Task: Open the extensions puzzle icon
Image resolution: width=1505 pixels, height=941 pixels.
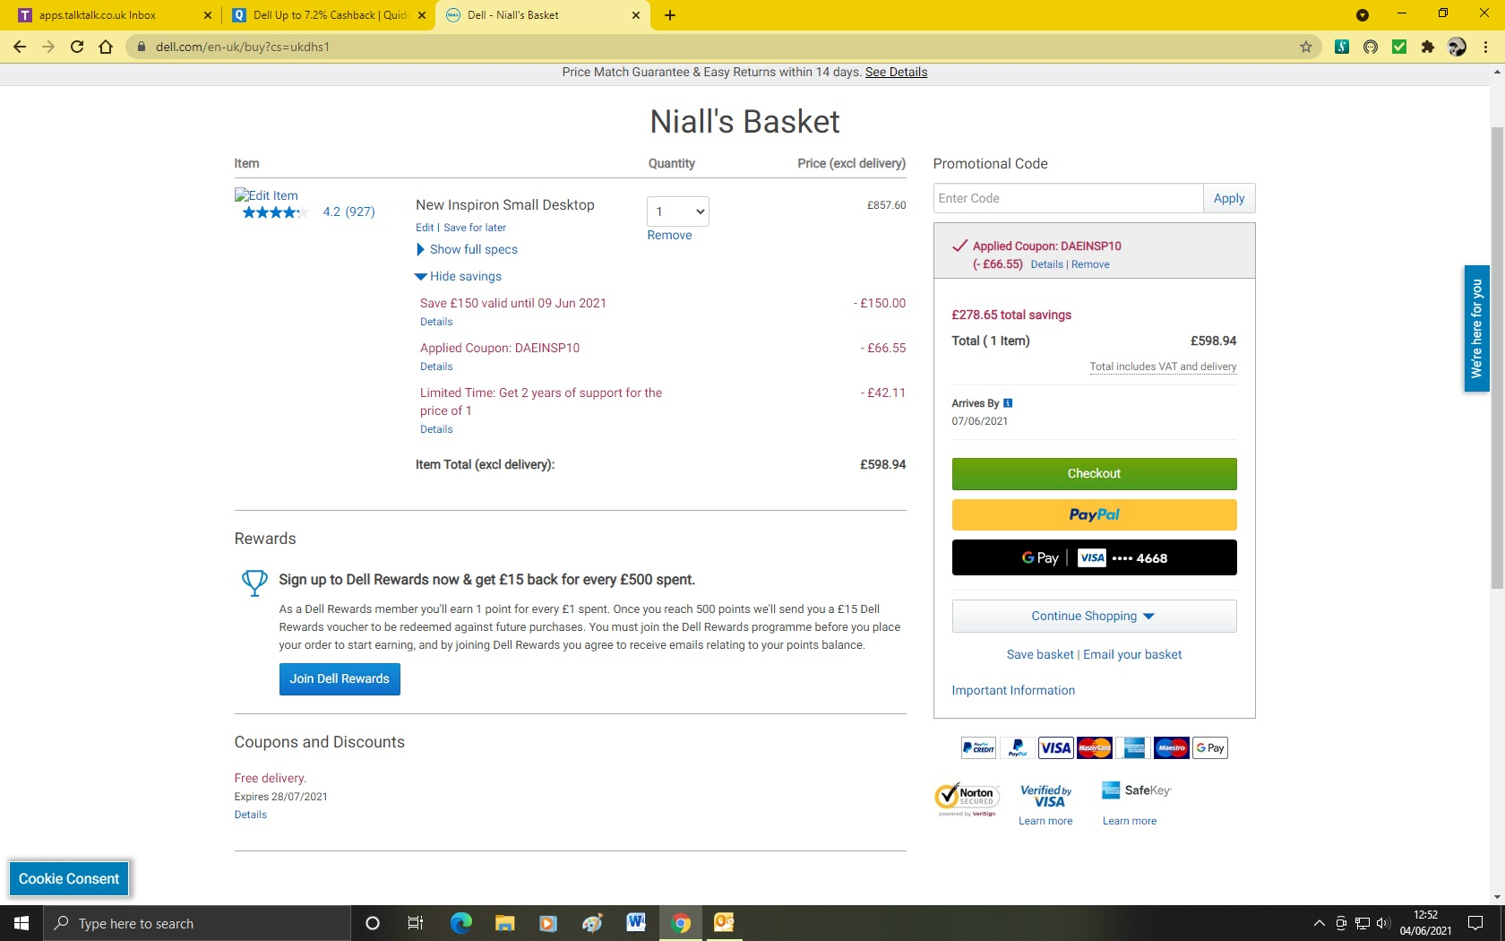Action: 1428,47
